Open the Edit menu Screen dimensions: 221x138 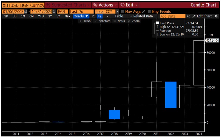129,5
